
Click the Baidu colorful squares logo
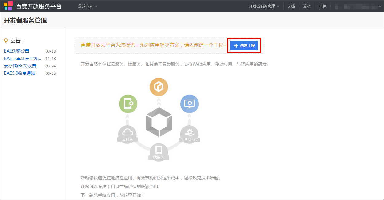click(8, 6)
